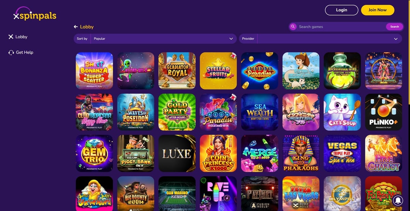
Task: Click the Join Now button
Action: (x=378, y=10)
